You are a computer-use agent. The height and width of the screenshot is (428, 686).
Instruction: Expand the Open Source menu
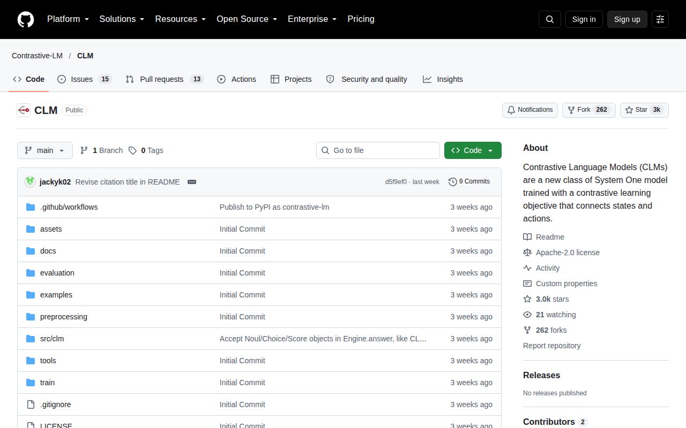click(x=247, y=19)
